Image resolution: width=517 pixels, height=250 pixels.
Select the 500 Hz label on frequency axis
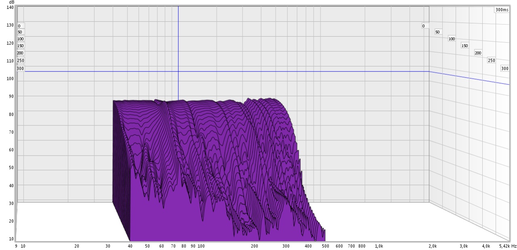click(325, 246)
